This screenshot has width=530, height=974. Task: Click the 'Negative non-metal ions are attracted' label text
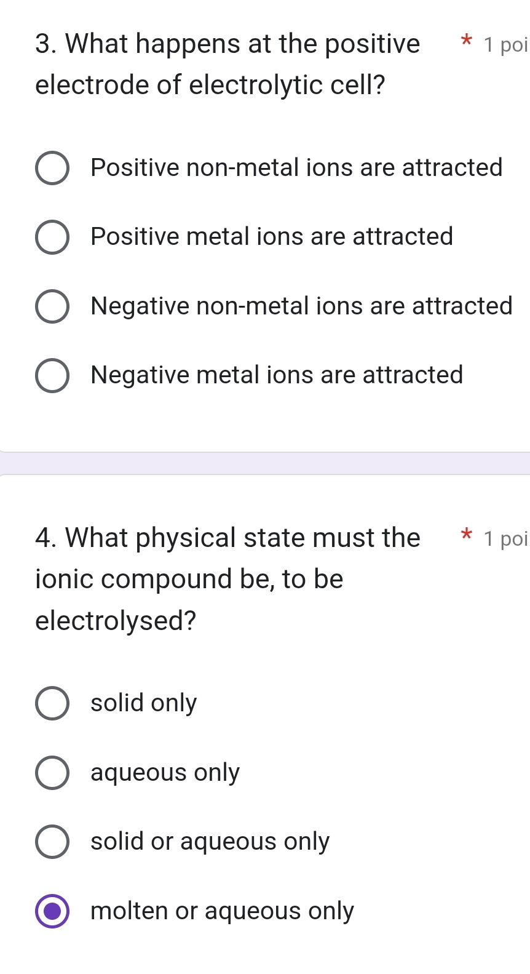(301, 306)
